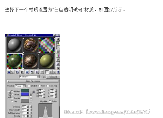Click the Opacity spinner arrows
Screen dimensions: 163x118
tap(28, 116)
